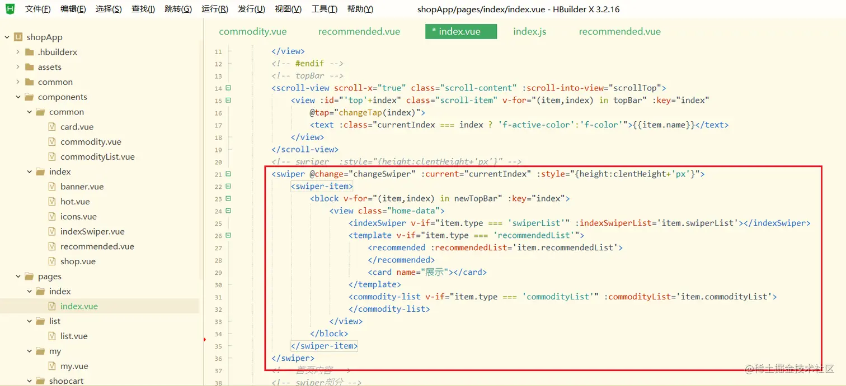
Task: Click the list.vue file icon
Action: click(52, 336)
